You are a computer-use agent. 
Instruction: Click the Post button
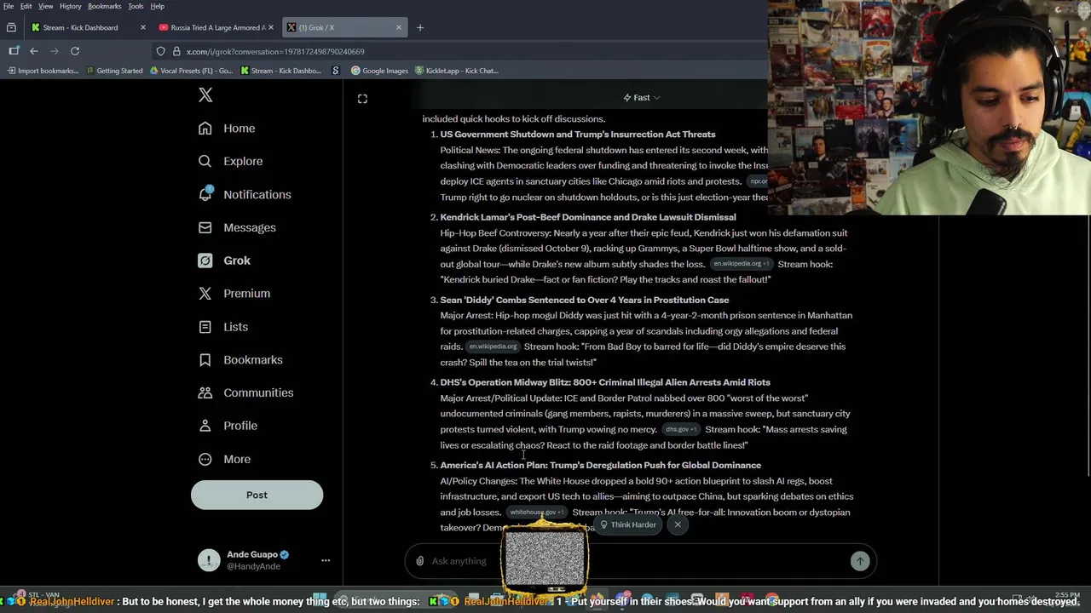pyautogui.click(x=257, y=495)
